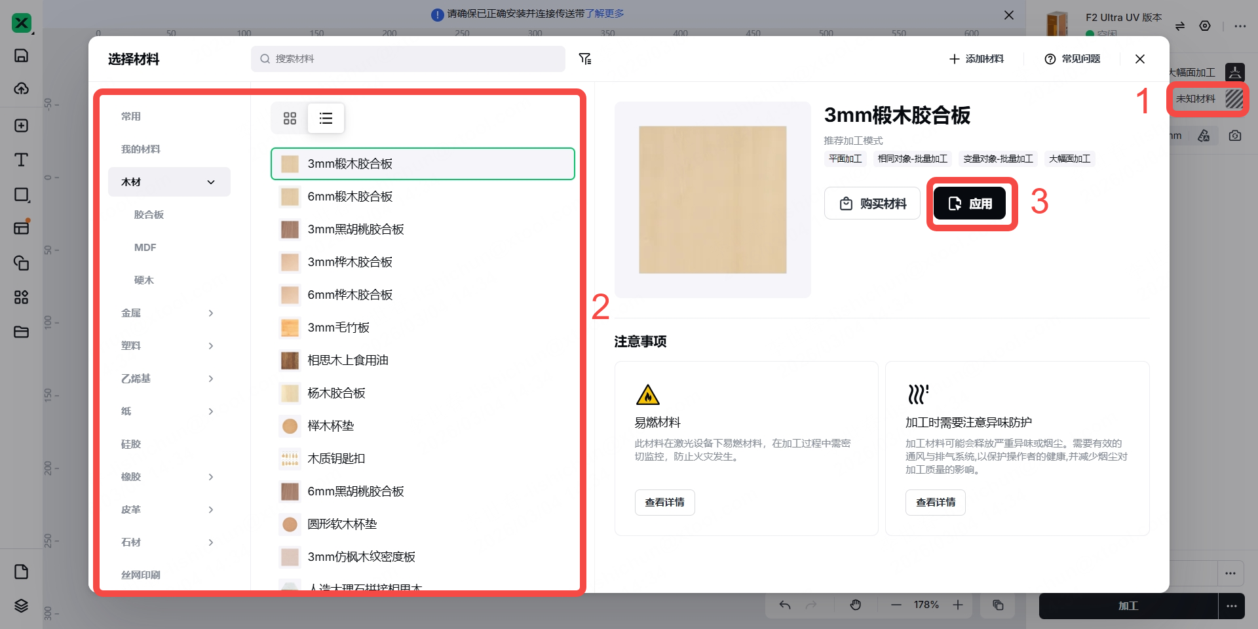Open 常见问题 help icon

(1050, 59)
